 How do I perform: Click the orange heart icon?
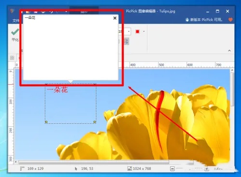tap(230, 20)
